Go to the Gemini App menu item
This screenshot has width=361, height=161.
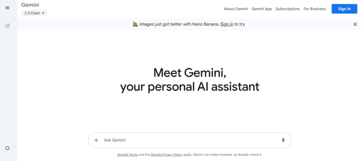[262, 9]
